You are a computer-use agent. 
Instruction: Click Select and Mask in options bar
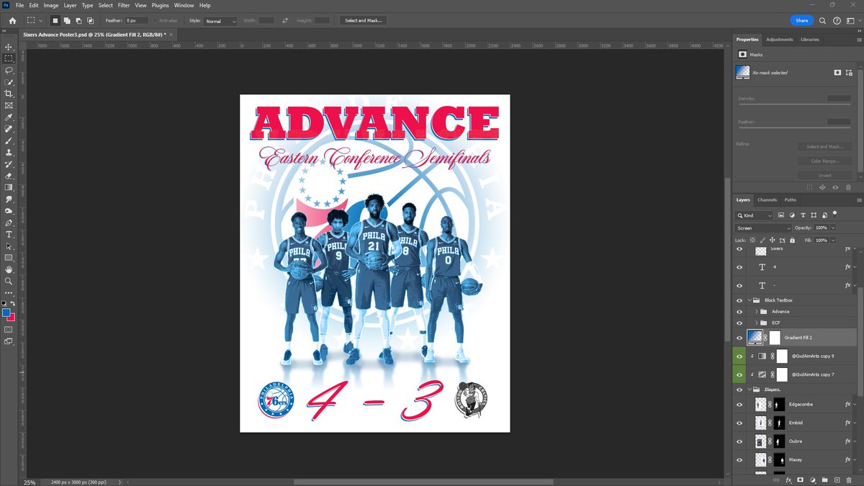pos(364,21)
